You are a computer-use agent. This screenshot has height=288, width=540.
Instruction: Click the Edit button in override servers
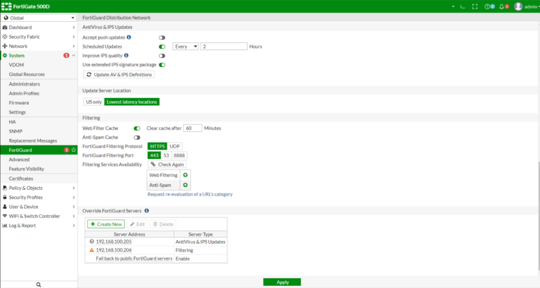[x=138, y=224]
